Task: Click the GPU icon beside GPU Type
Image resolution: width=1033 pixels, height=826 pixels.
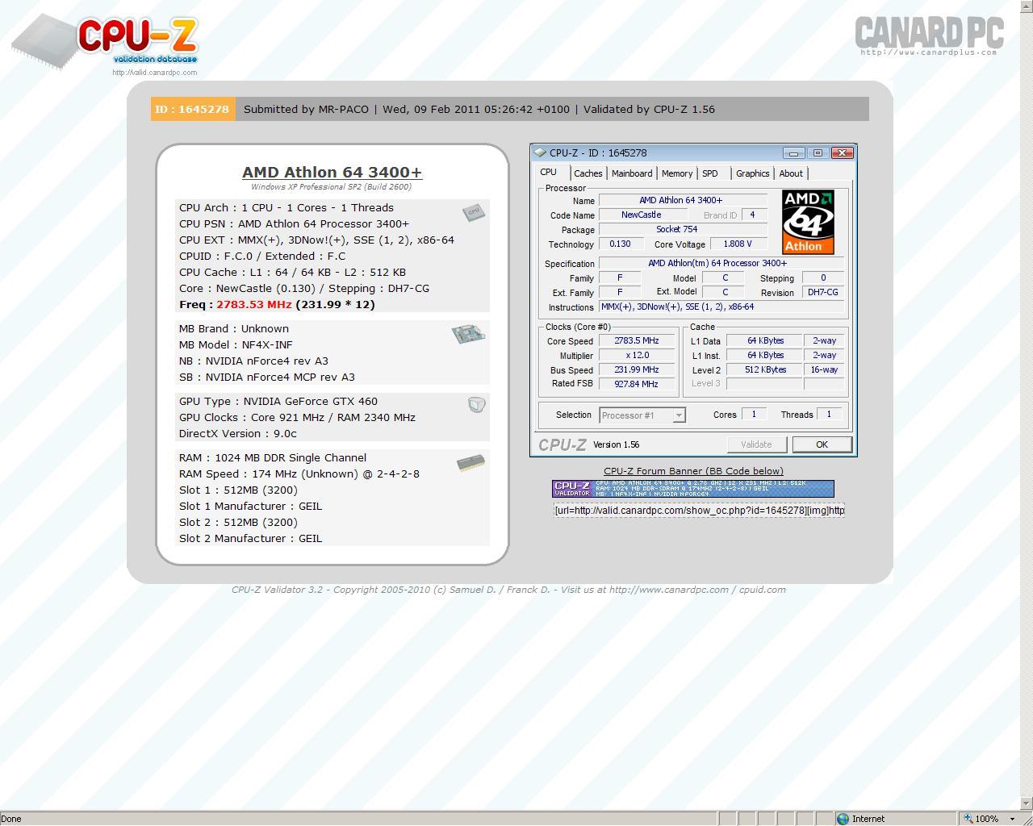Action: (x=476, y=404)
